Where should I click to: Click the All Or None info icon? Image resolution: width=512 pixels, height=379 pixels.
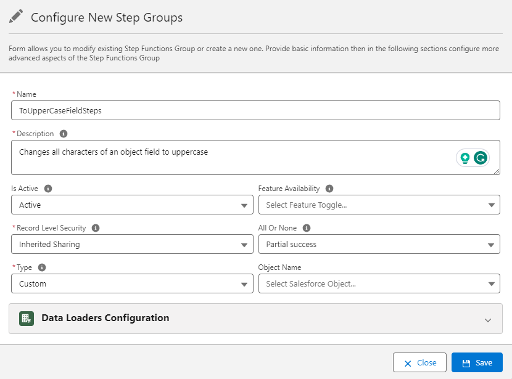point(307,228)
